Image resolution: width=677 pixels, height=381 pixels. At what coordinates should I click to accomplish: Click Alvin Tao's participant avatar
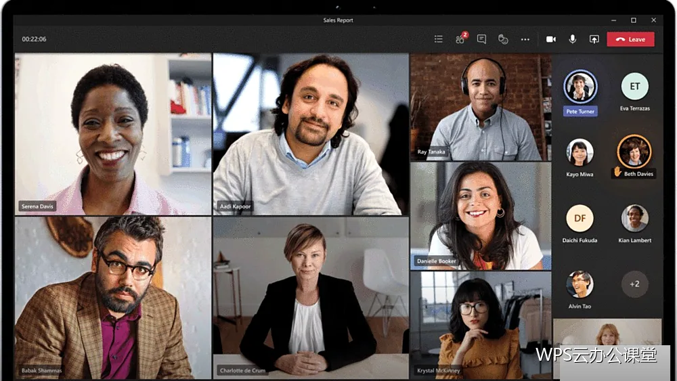[x=580, y=284]
